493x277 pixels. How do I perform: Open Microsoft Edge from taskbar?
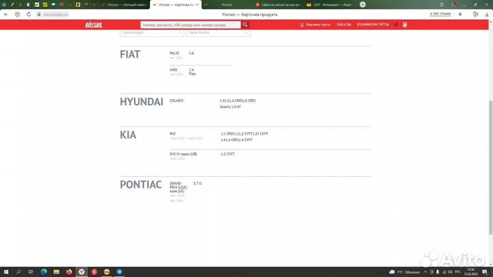point(42,272)
